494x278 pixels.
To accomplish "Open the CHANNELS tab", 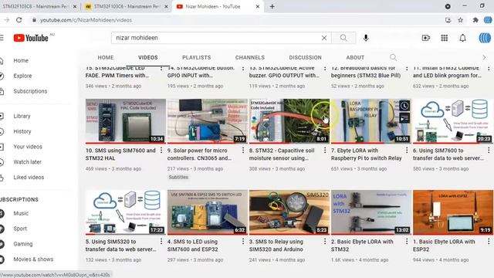I will point(250,57).
